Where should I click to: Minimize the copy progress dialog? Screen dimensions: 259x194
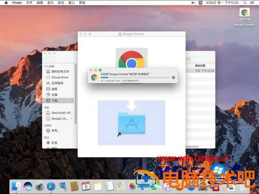95,70
